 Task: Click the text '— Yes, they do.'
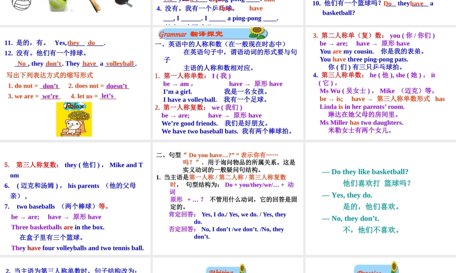coord(347,195)
